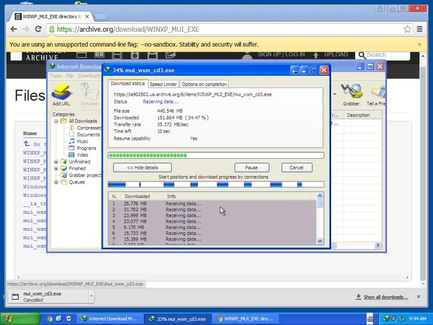
Task: Click the Music category icon in IDM
Action: 71,141
